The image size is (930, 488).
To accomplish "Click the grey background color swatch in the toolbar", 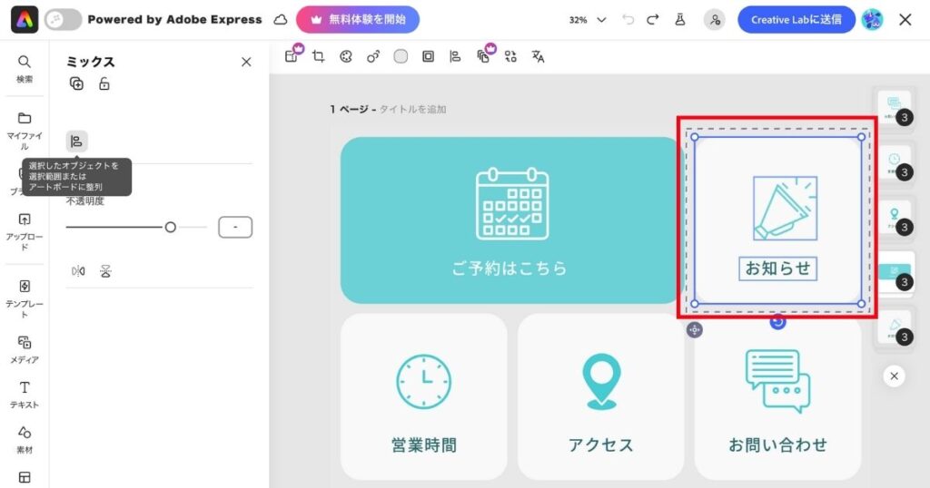I will [x=401, y=56].
